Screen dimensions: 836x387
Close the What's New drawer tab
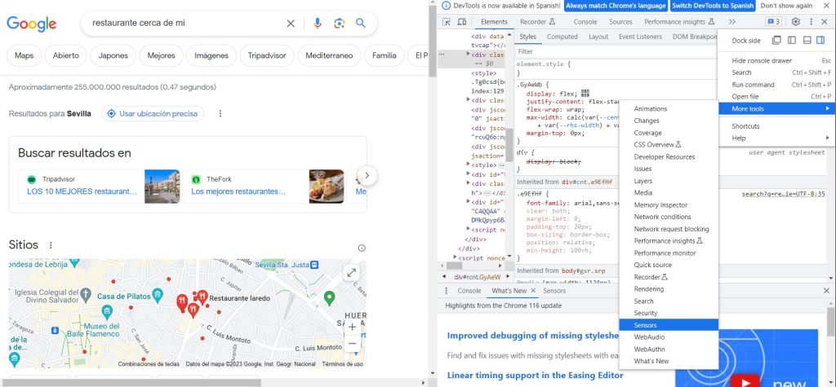tap(533, 291)
